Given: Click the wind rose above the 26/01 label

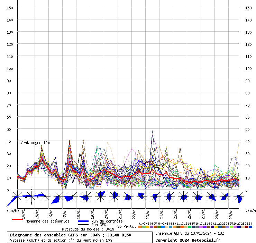Looking at the screenshot, I should click(x=198, y=197).
